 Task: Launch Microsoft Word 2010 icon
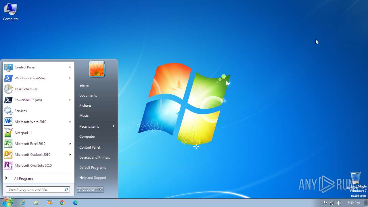click(8, 122)
